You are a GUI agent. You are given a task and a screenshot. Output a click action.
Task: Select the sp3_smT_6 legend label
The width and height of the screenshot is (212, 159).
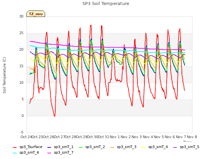29,153
